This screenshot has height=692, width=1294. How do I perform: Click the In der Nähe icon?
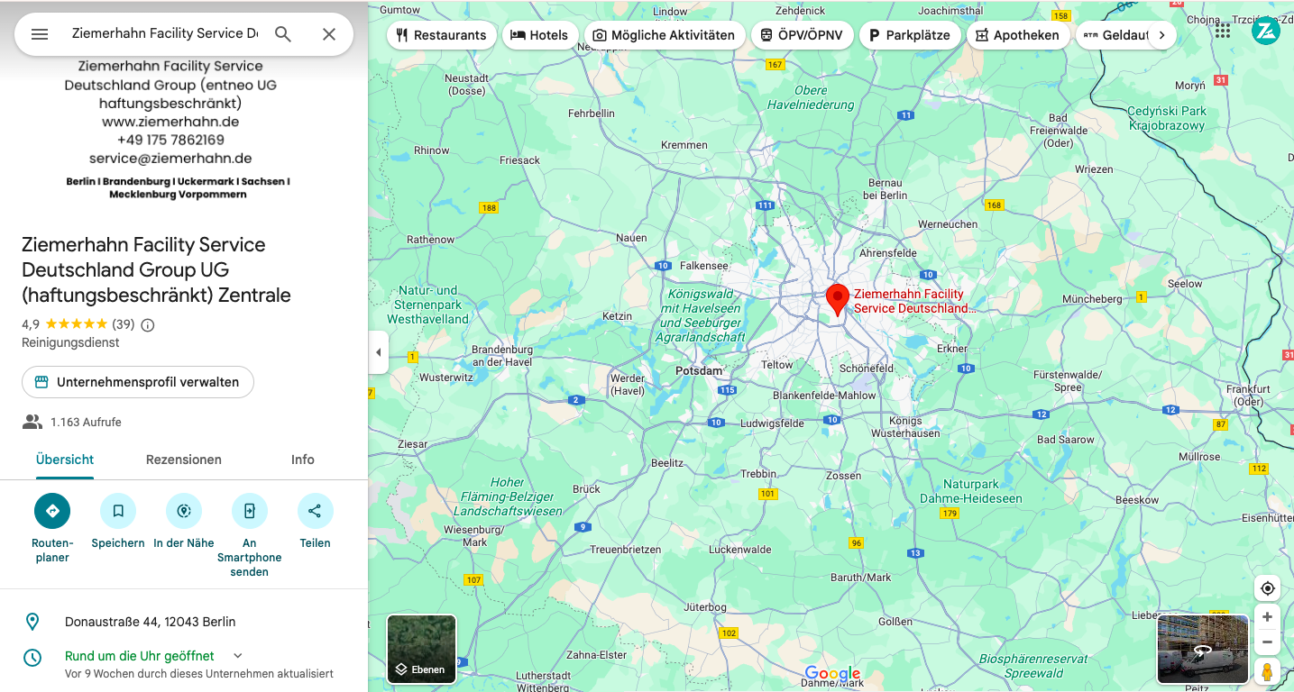coord(184,511)
